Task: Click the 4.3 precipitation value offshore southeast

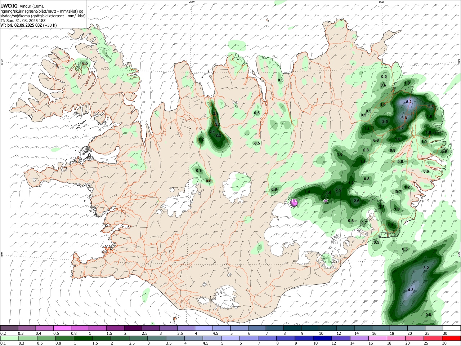Action: 410,290
